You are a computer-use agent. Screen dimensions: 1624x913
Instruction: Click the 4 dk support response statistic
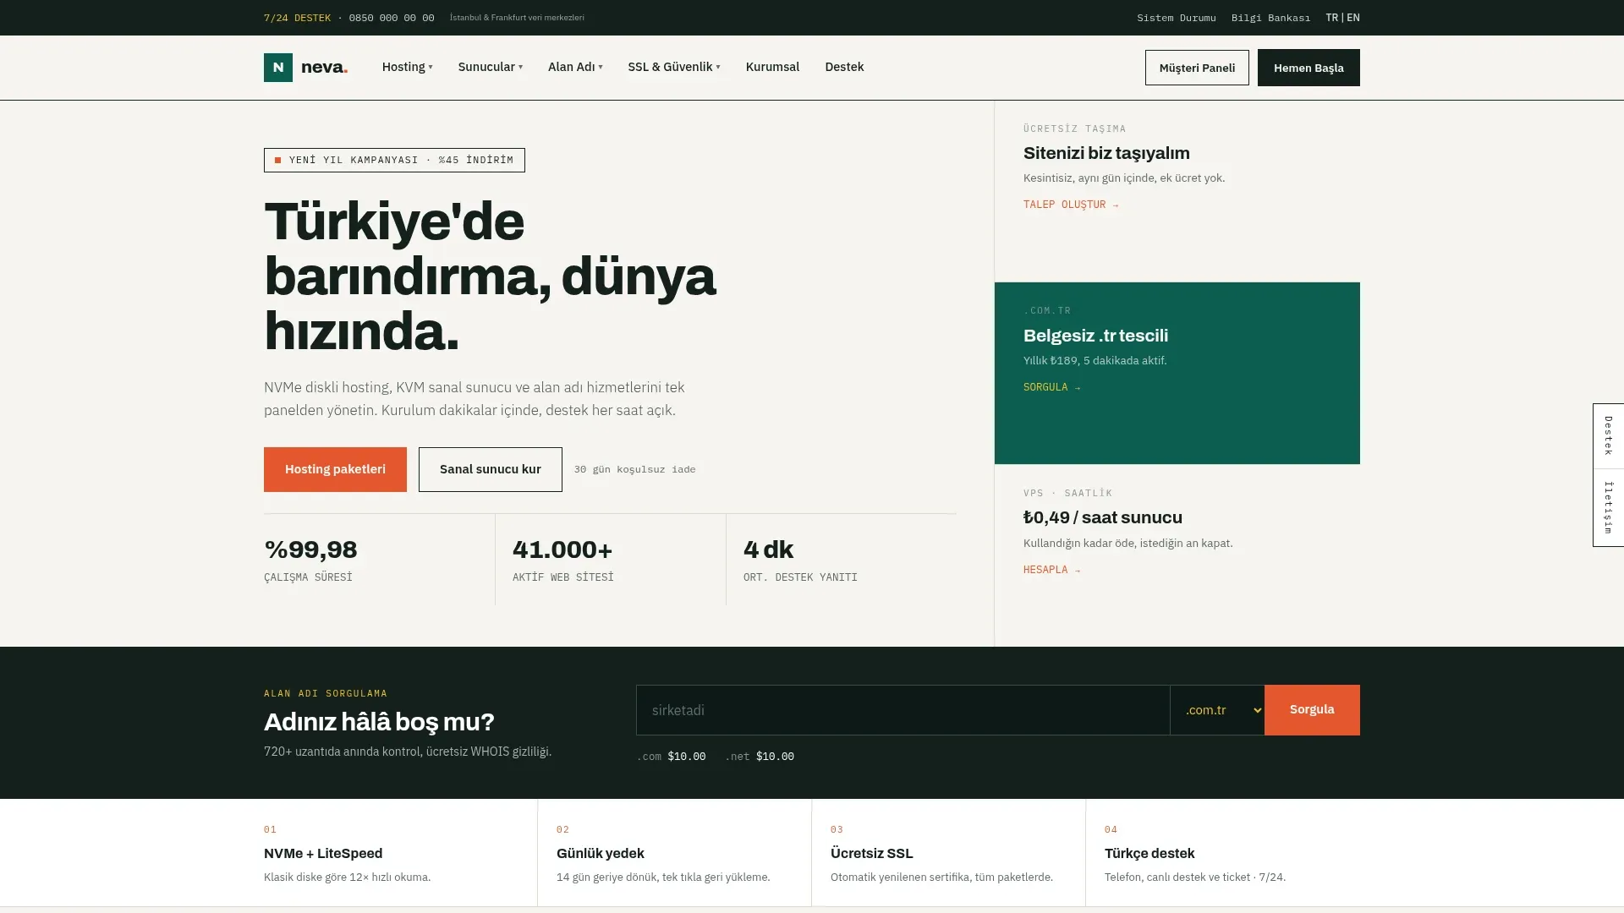(x=768, y=549)
